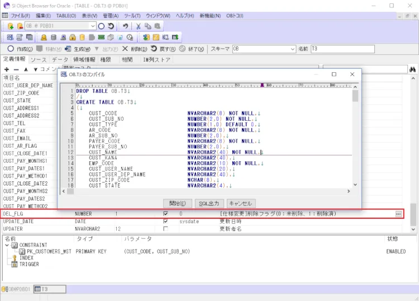Click the 名前 input field containing T3
This screenshot has height=301, width=419.
coord(342,49)
